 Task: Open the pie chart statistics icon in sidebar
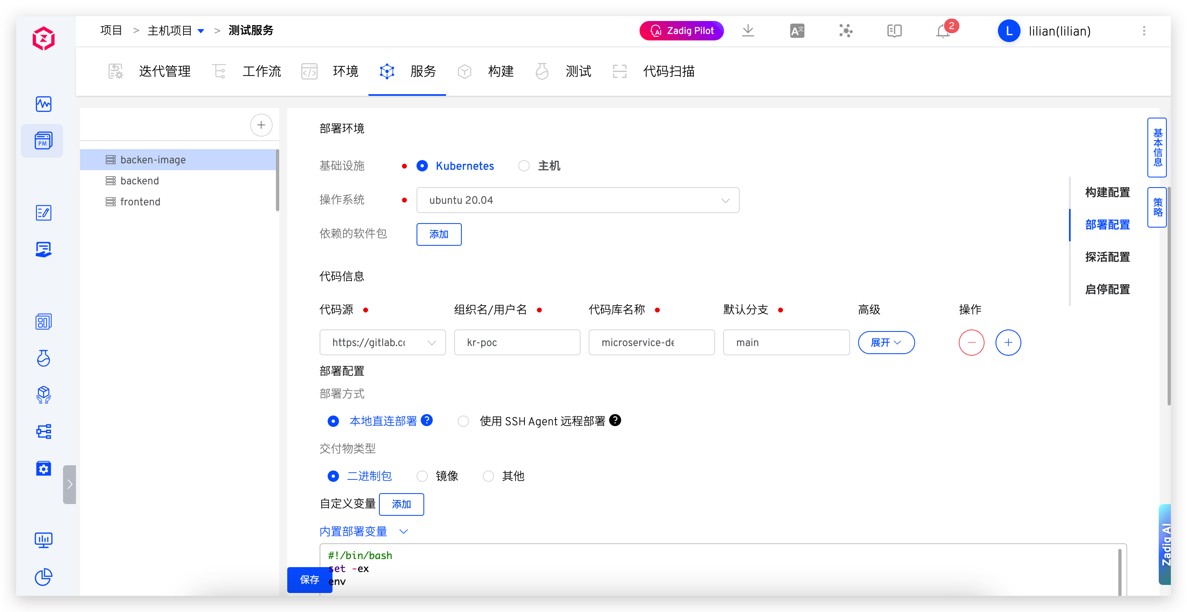click(x=43, y=577)
